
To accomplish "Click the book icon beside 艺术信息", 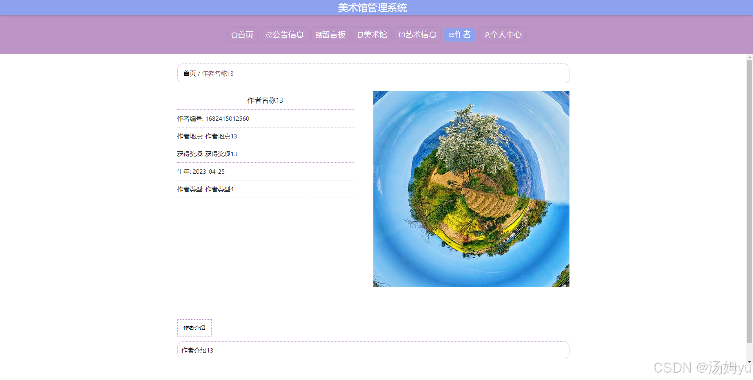I will pos(402,35).
